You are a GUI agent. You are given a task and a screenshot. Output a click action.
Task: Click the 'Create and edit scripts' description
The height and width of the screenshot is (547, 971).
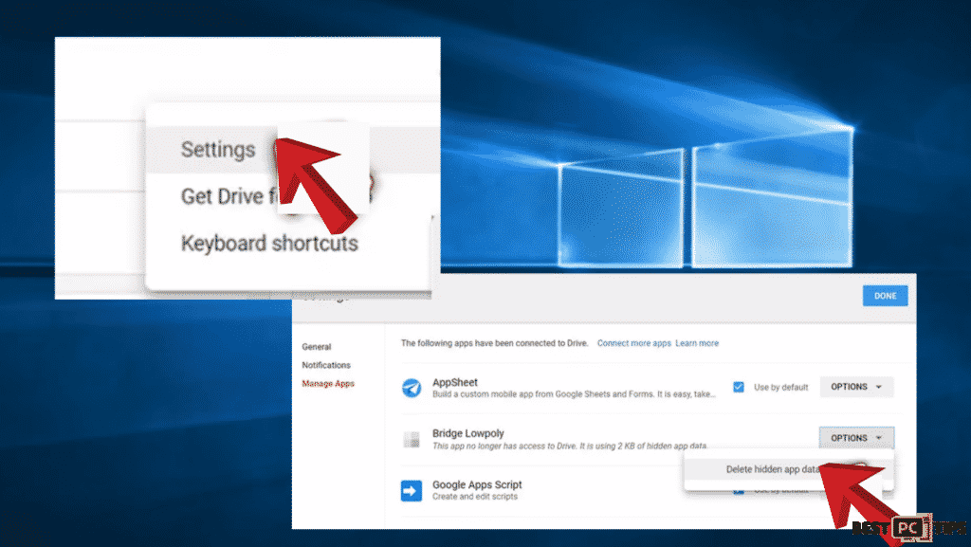pos(475,496)
